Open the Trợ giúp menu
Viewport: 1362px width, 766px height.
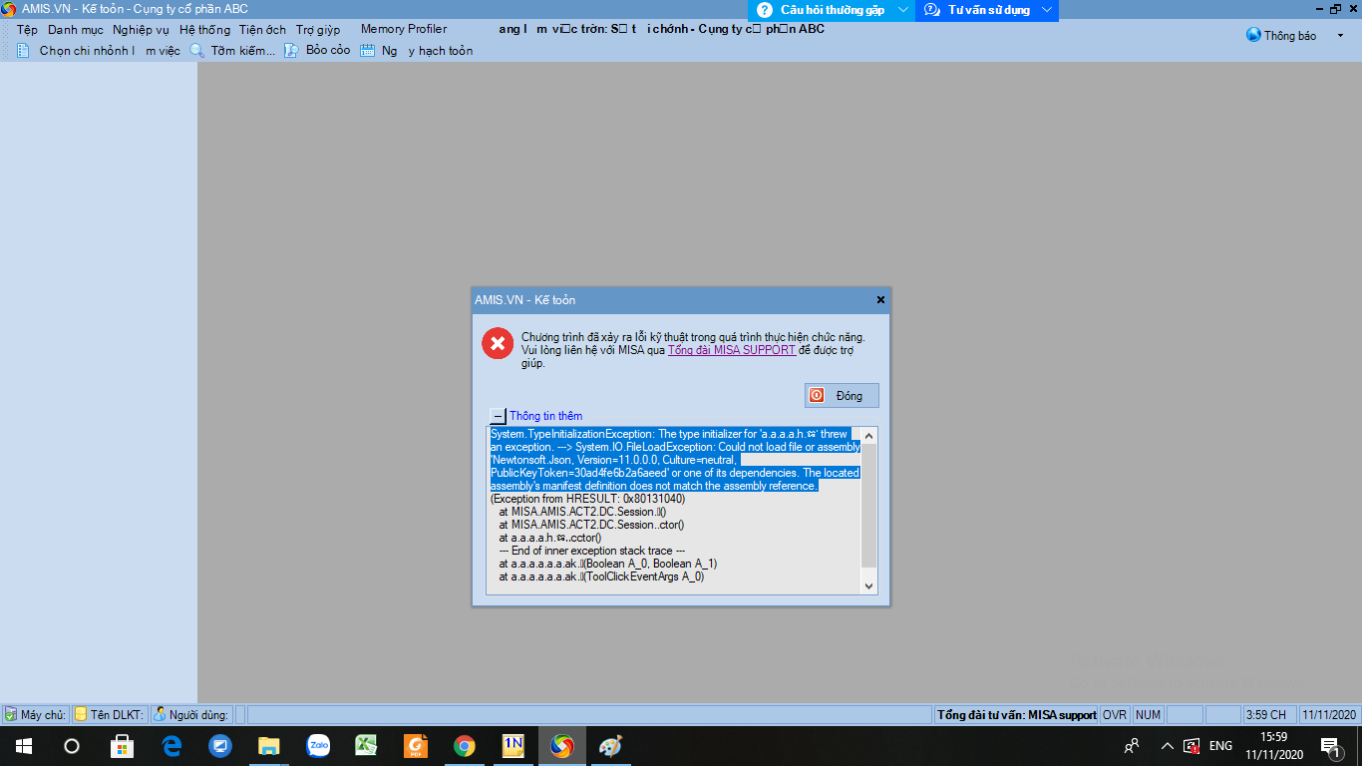[x=318, y=30]
